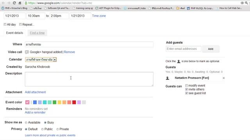Click the Time zone link
250x140 pixels.
pos(99,16)
